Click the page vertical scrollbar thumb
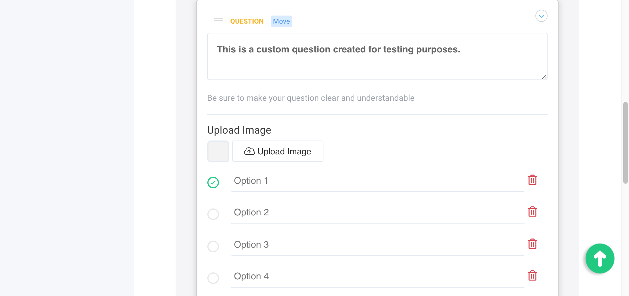 [x=626, y=143]
